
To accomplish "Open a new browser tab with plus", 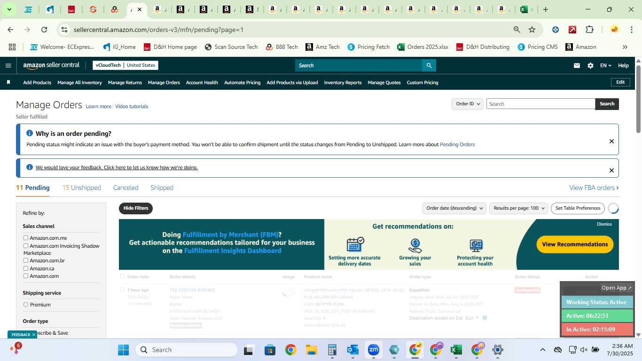I will click(x=545, y=9).
